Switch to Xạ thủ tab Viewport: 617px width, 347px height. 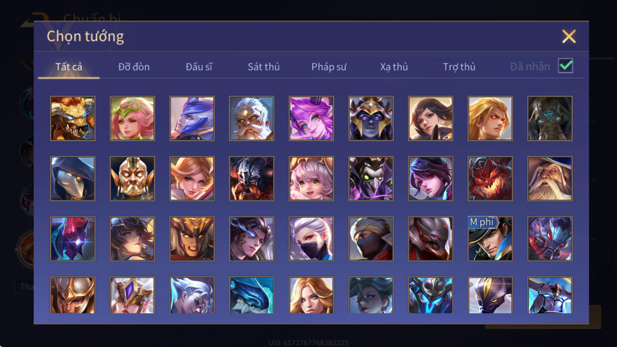click(x=394, y=67)
